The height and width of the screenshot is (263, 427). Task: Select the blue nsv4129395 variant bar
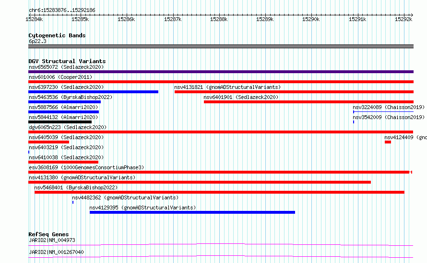[192, 212]
